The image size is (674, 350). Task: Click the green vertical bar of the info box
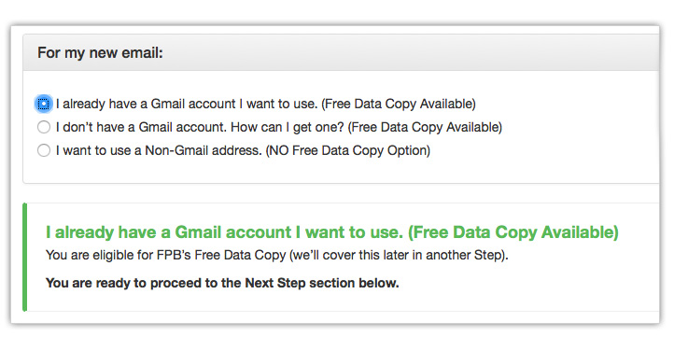(x=25, y=257)
